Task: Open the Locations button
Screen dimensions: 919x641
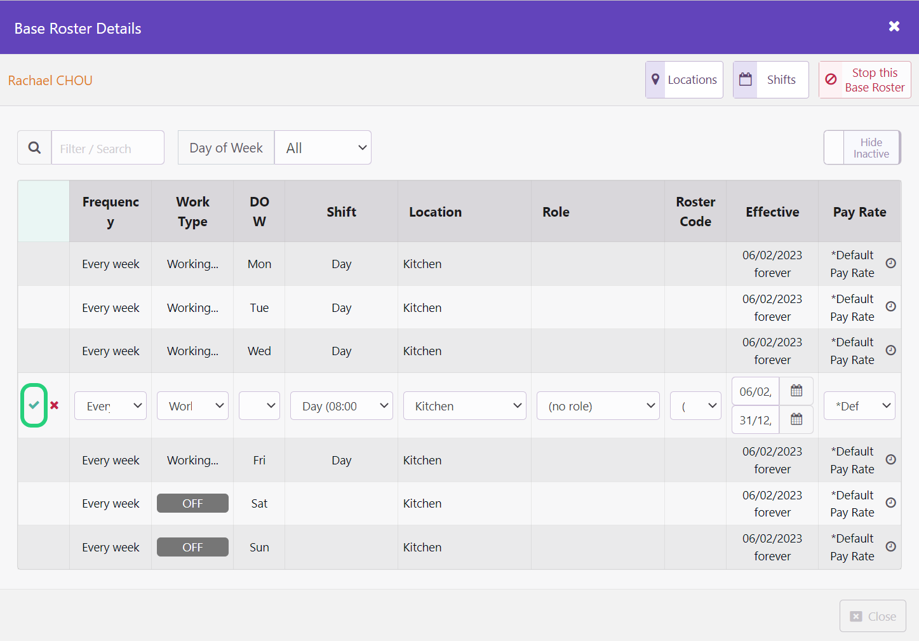Action: [684, 79]
